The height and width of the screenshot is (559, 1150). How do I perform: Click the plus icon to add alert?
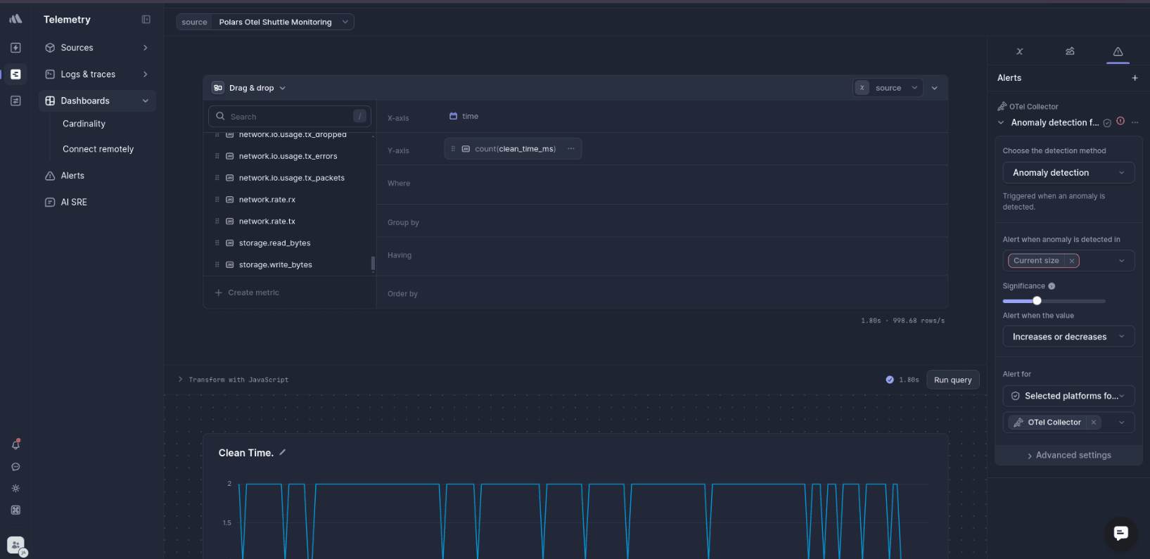(1135, 78)
